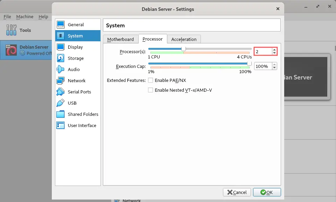Screen dimensions: 336x202
Task: Minimize the VirtualBox Manager window
Action: (306, 7)
